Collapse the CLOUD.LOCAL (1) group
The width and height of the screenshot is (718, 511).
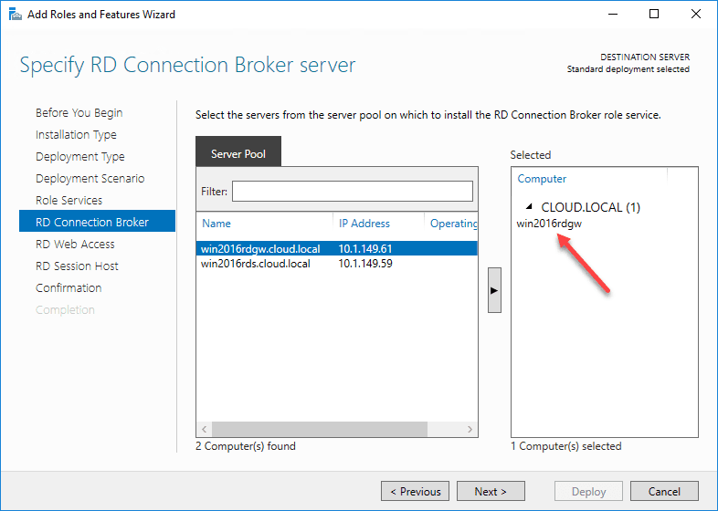(529, 207)
